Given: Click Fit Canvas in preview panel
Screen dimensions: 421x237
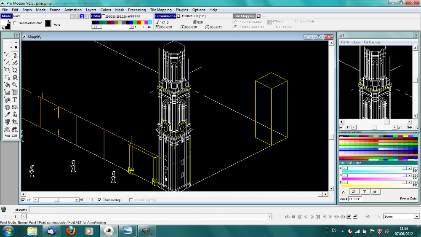Looking at the screenshot, I should [x=372, y=42].
